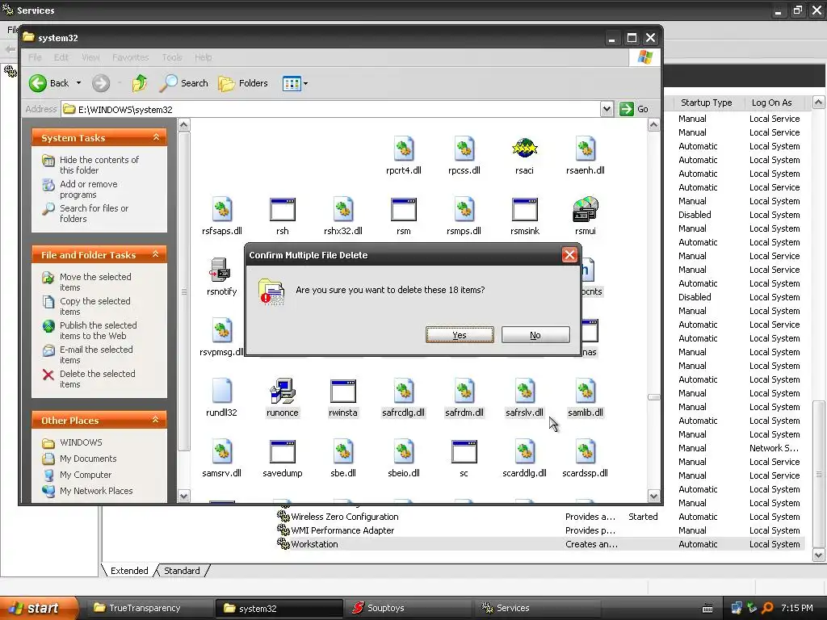827x620 pixels.
Task: Collapse the System Tasks panel
Action: [156, 137]
